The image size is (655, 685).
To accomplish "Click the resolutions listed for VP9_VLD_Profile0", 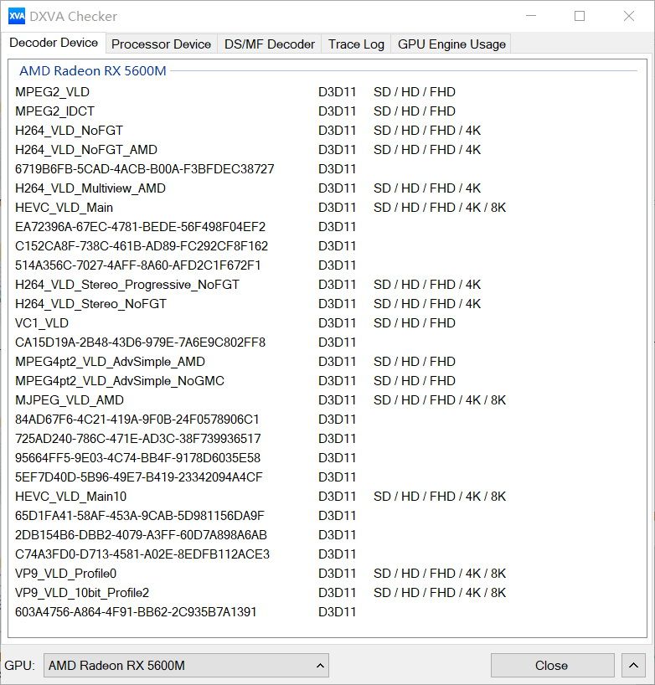I will click(440, 573).
